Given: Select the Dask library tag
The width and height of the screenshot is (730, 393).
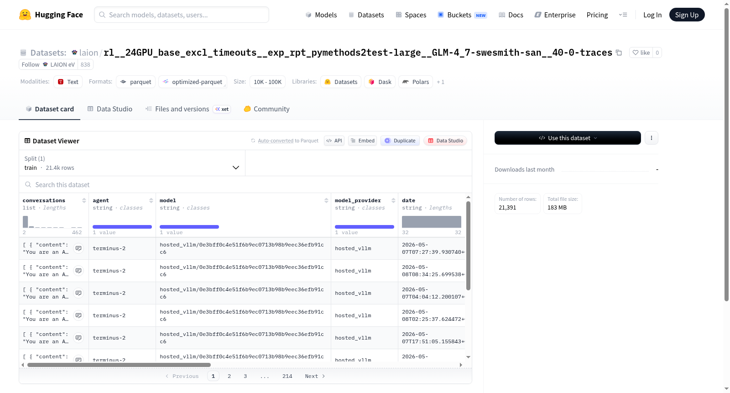Looking at the screenshot, I should pyautogui.click(x=380, y=82).
